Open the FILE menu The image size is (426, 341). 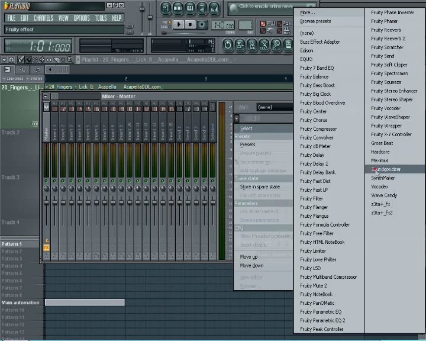point(11,18)
